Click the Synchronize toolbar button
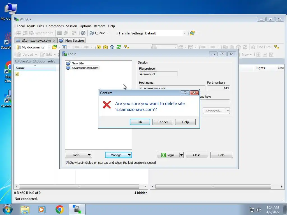The image size is (287, 215). click(x=41, y=33)
